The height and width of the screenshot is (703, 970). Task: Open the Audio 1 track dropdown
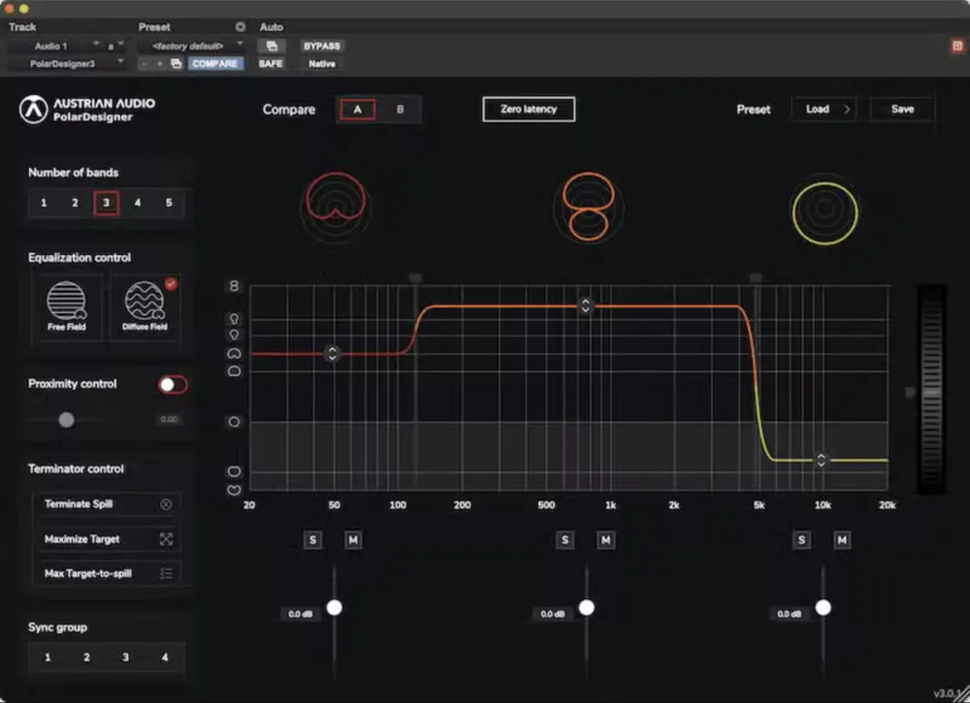coord(55,46)
